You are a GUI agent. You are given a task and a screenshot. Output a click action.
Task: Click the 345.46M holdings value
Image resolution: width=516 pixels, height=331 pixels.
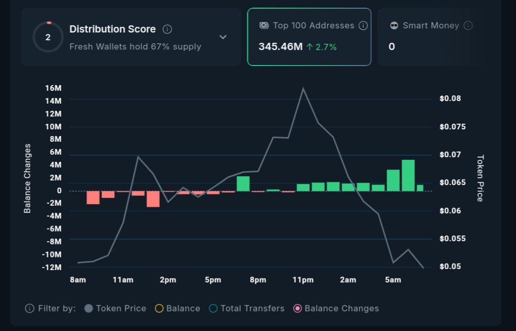click(280, 47)
